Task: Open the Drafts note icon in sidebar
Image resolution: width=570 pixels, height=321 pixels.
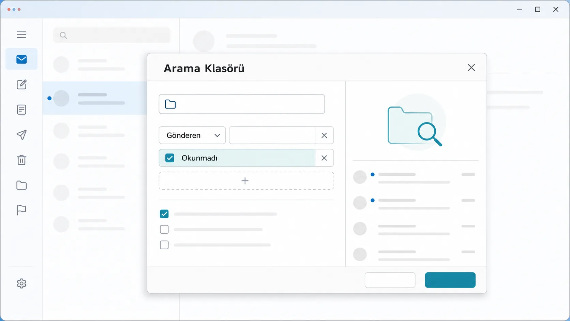Action: [x=21, y=110]
